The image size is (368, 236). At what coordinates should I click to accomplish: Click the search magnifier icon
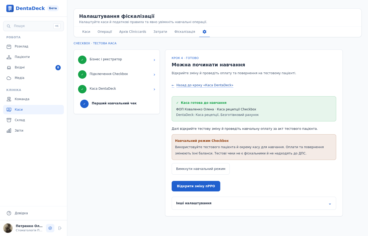tap(9, 26)
